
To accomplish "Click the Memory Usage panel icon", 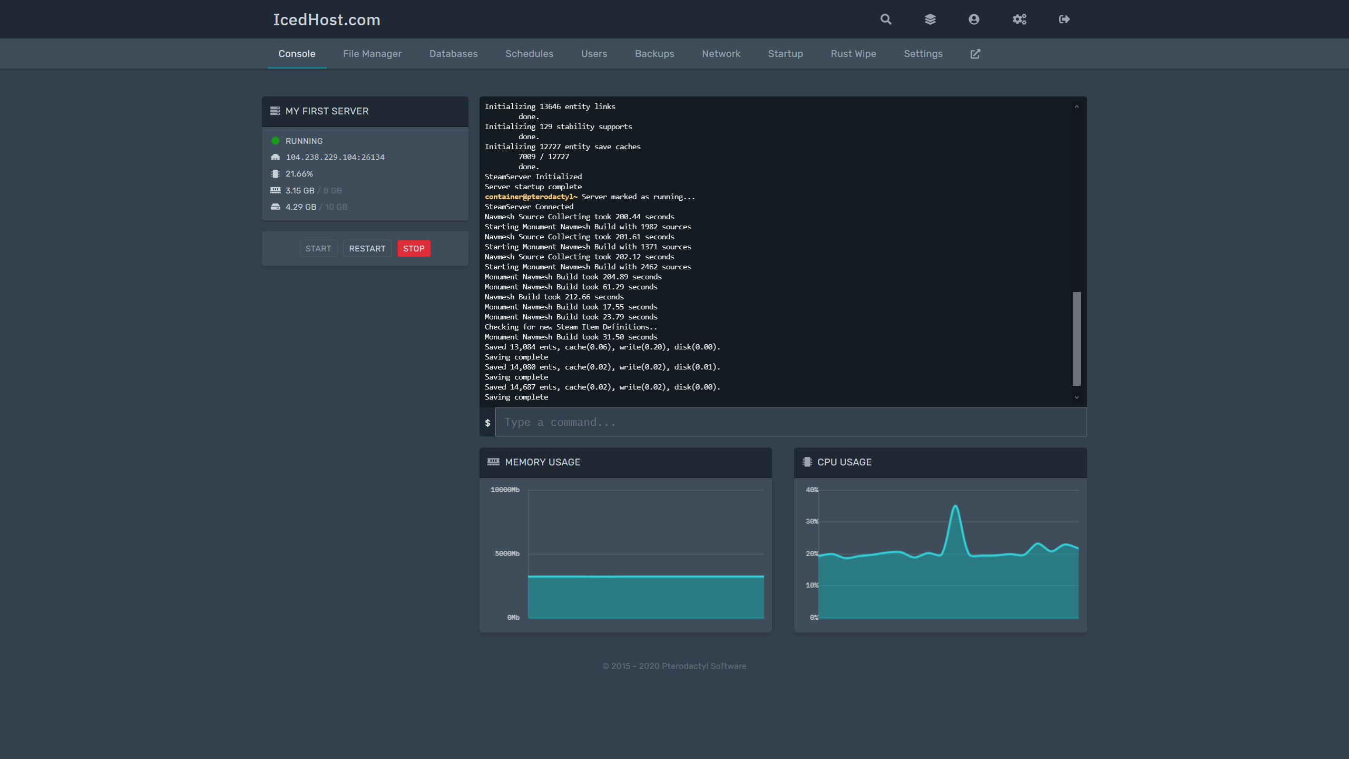I will point(494,462).
